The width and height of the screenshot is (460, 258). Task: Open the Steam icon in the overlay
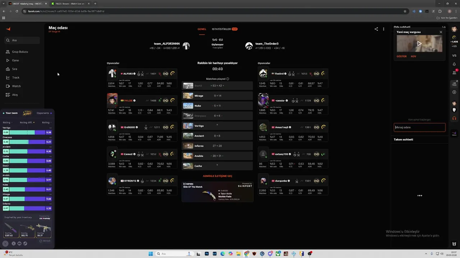[25, 244]
